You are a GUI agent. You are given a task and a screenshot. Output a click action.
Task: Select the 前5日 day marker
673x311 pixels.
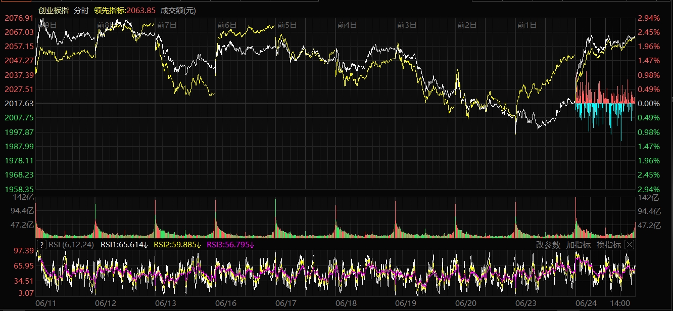coord(287,25)
